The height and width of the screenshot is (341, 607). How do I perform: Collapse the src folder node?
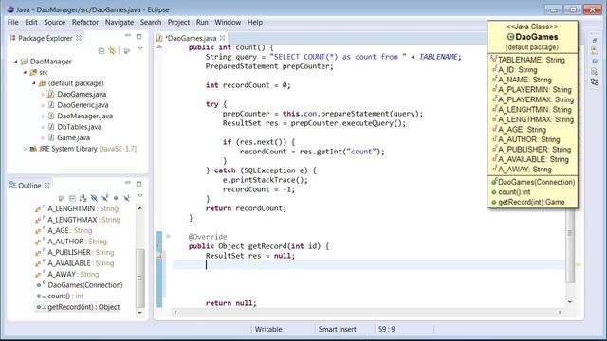tap(25, 72)
